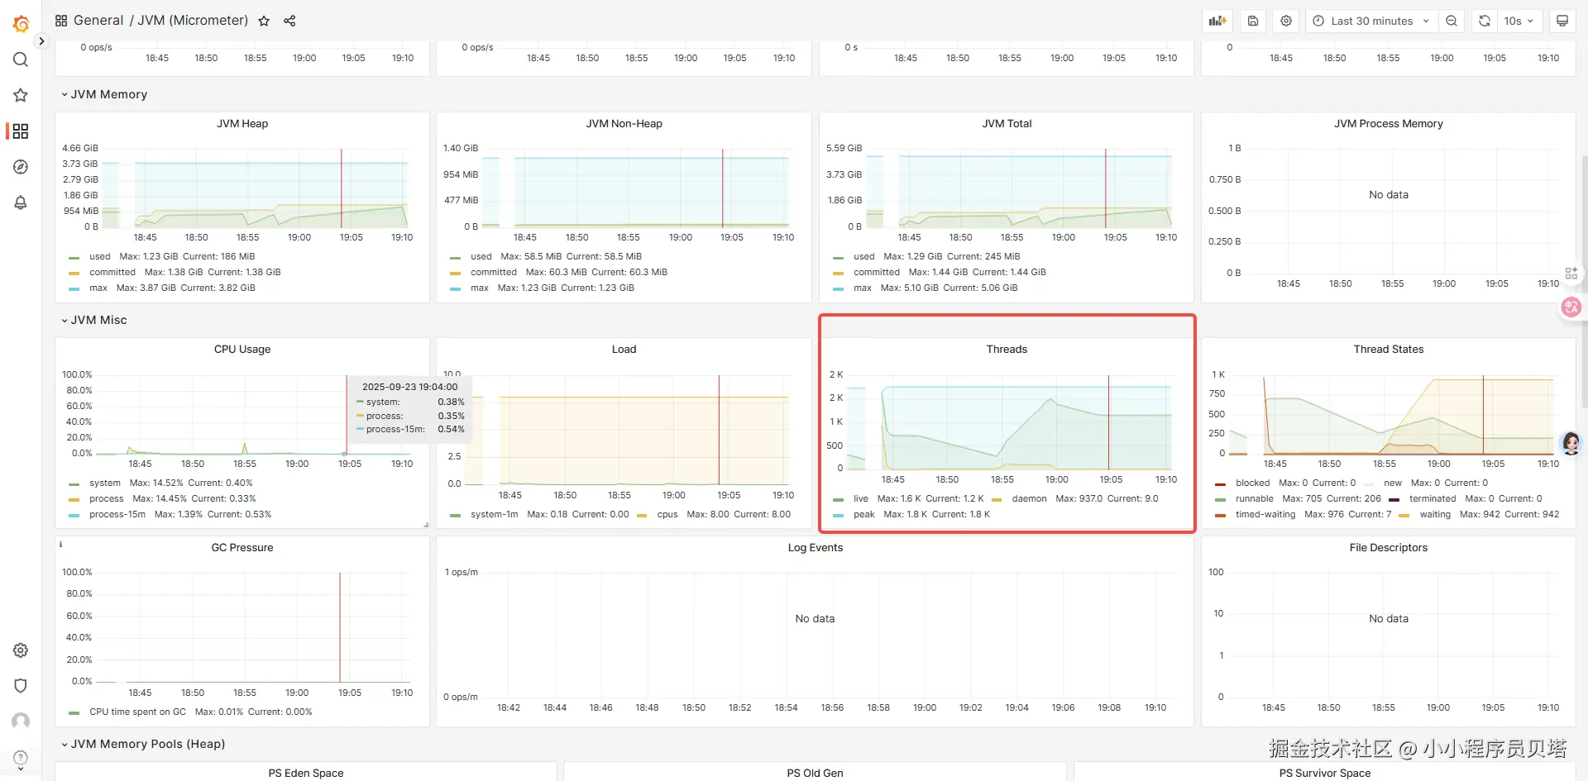Click the color swatch for Load cpus
The width and height of the screenshot is (1588, 781).
coord(643,515)
